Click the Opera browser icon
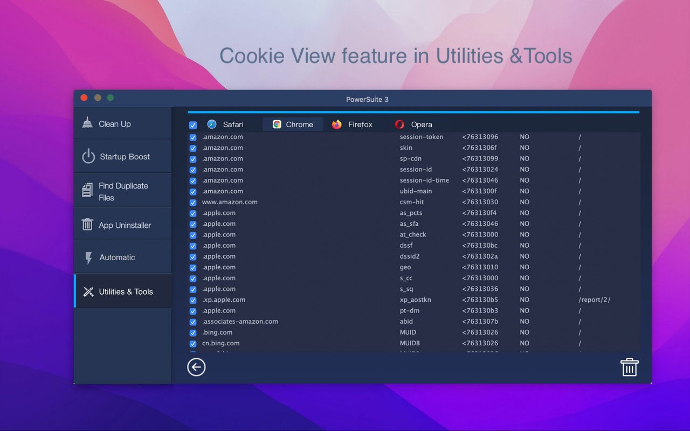The height and width of the screenshot is (431, 690). click(x=399, y=124)
